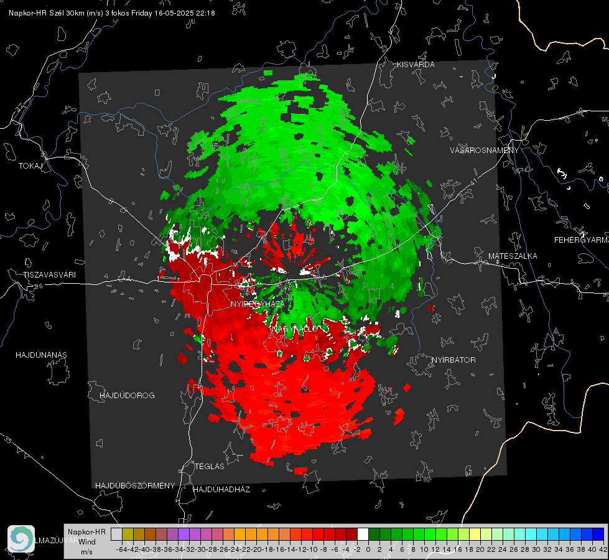Click road number 35 marker
The height and width of the screenshot is (560, 609).
(8, 439)
